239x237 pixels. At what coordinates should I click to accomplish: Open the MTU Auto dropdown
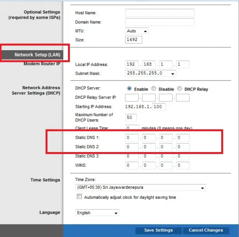point(137,31)
